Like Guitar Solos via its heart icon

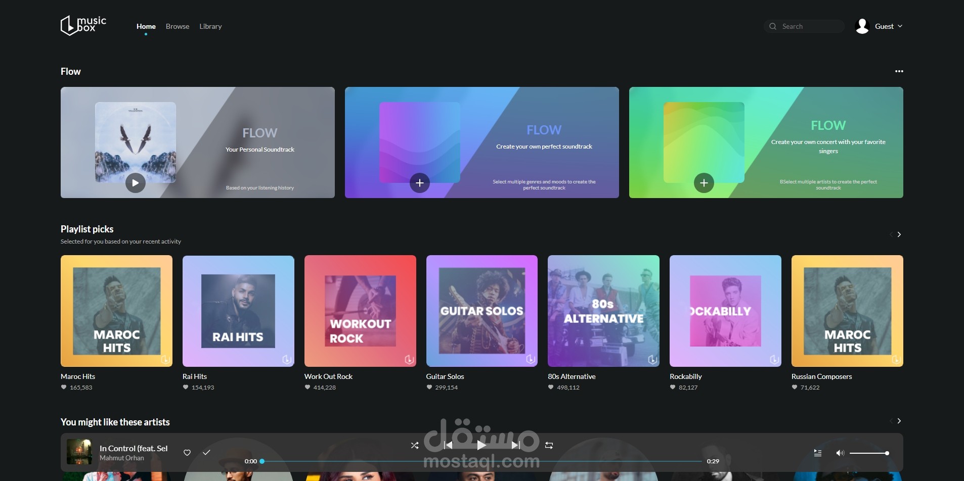coord(429,387)
